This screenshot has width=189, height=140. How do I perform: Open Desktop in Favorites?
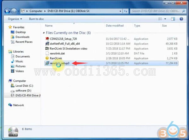point(20,32)
